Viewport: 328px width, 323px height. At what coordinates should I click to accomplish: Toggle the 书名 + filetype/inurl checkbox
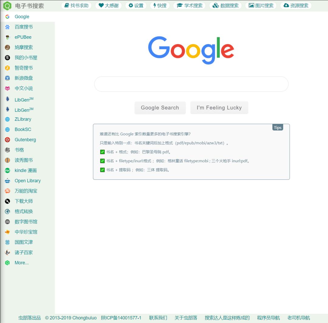(x=102, y=161)
